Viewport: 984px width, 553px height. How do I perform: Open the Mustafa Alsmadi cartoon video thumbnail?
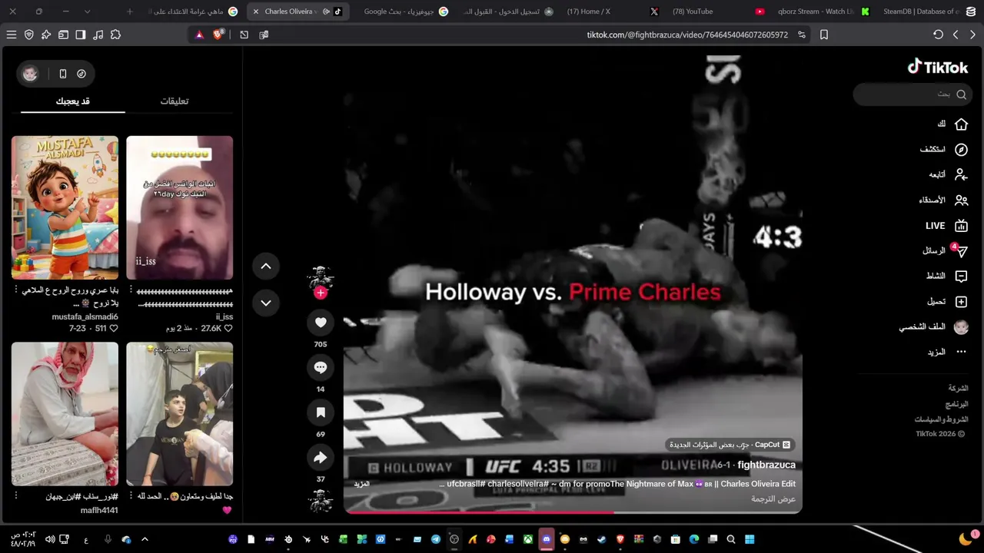pyautogui.click(x=65, y=207)
